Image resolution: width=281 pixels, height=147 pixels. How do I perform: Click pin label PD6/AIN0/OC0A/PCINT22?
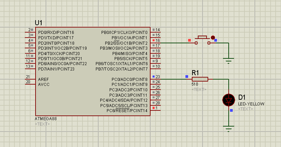[63, 64]
